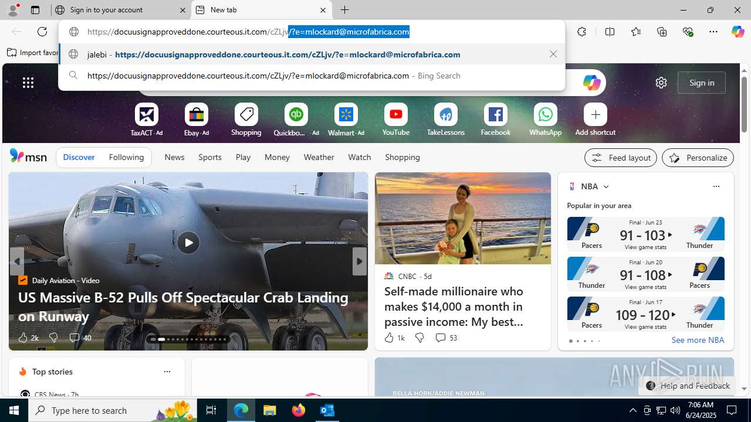Expand the NBA league dropdown
The image size is (751, 422).
pos(606,186)
